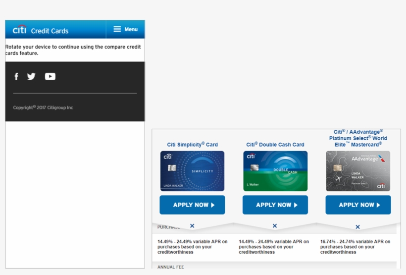Click Double Cash card's 14.49% - 24.49% APR text
The height and width of the screenshot is (275, 406).
point(274,247)
